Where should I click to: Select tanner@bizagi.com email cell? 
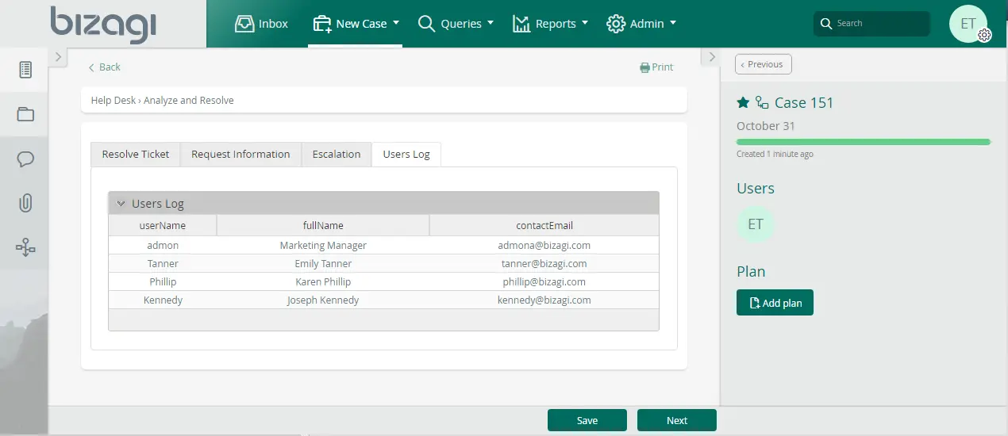tap(544, 264)
